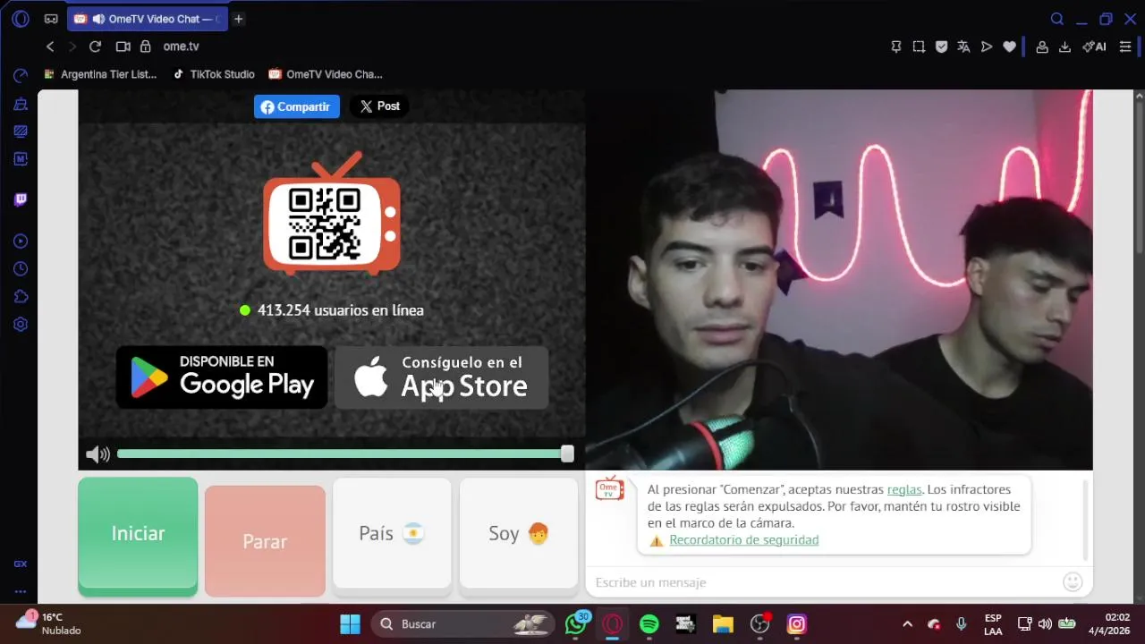Open the 'M' chip sidebar icon
Screen dimensions: 1145x644
click(x=21, y=159)
